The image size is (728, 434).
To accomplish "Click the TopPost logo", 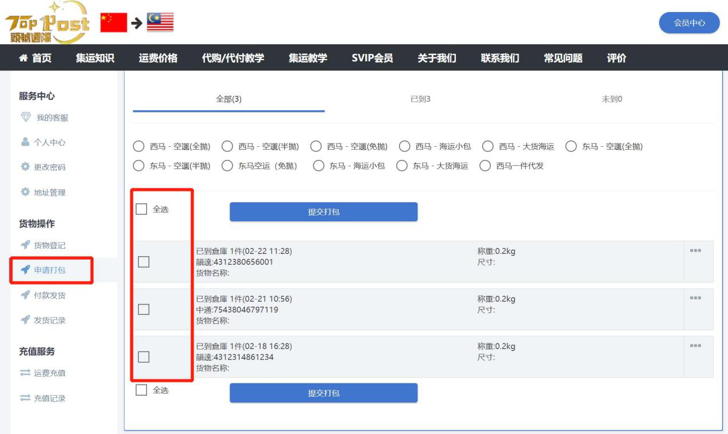I will 47,22.
